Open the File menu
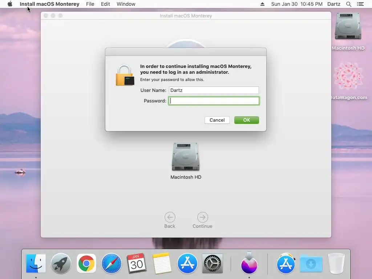372x279 pixels. [x=90, y=4]
